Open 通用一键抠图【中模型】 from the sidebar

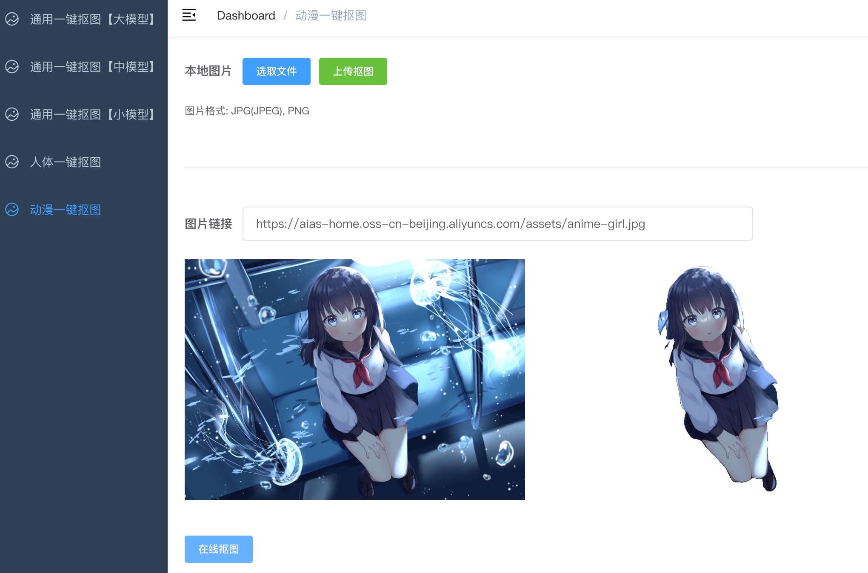(92, 67)
